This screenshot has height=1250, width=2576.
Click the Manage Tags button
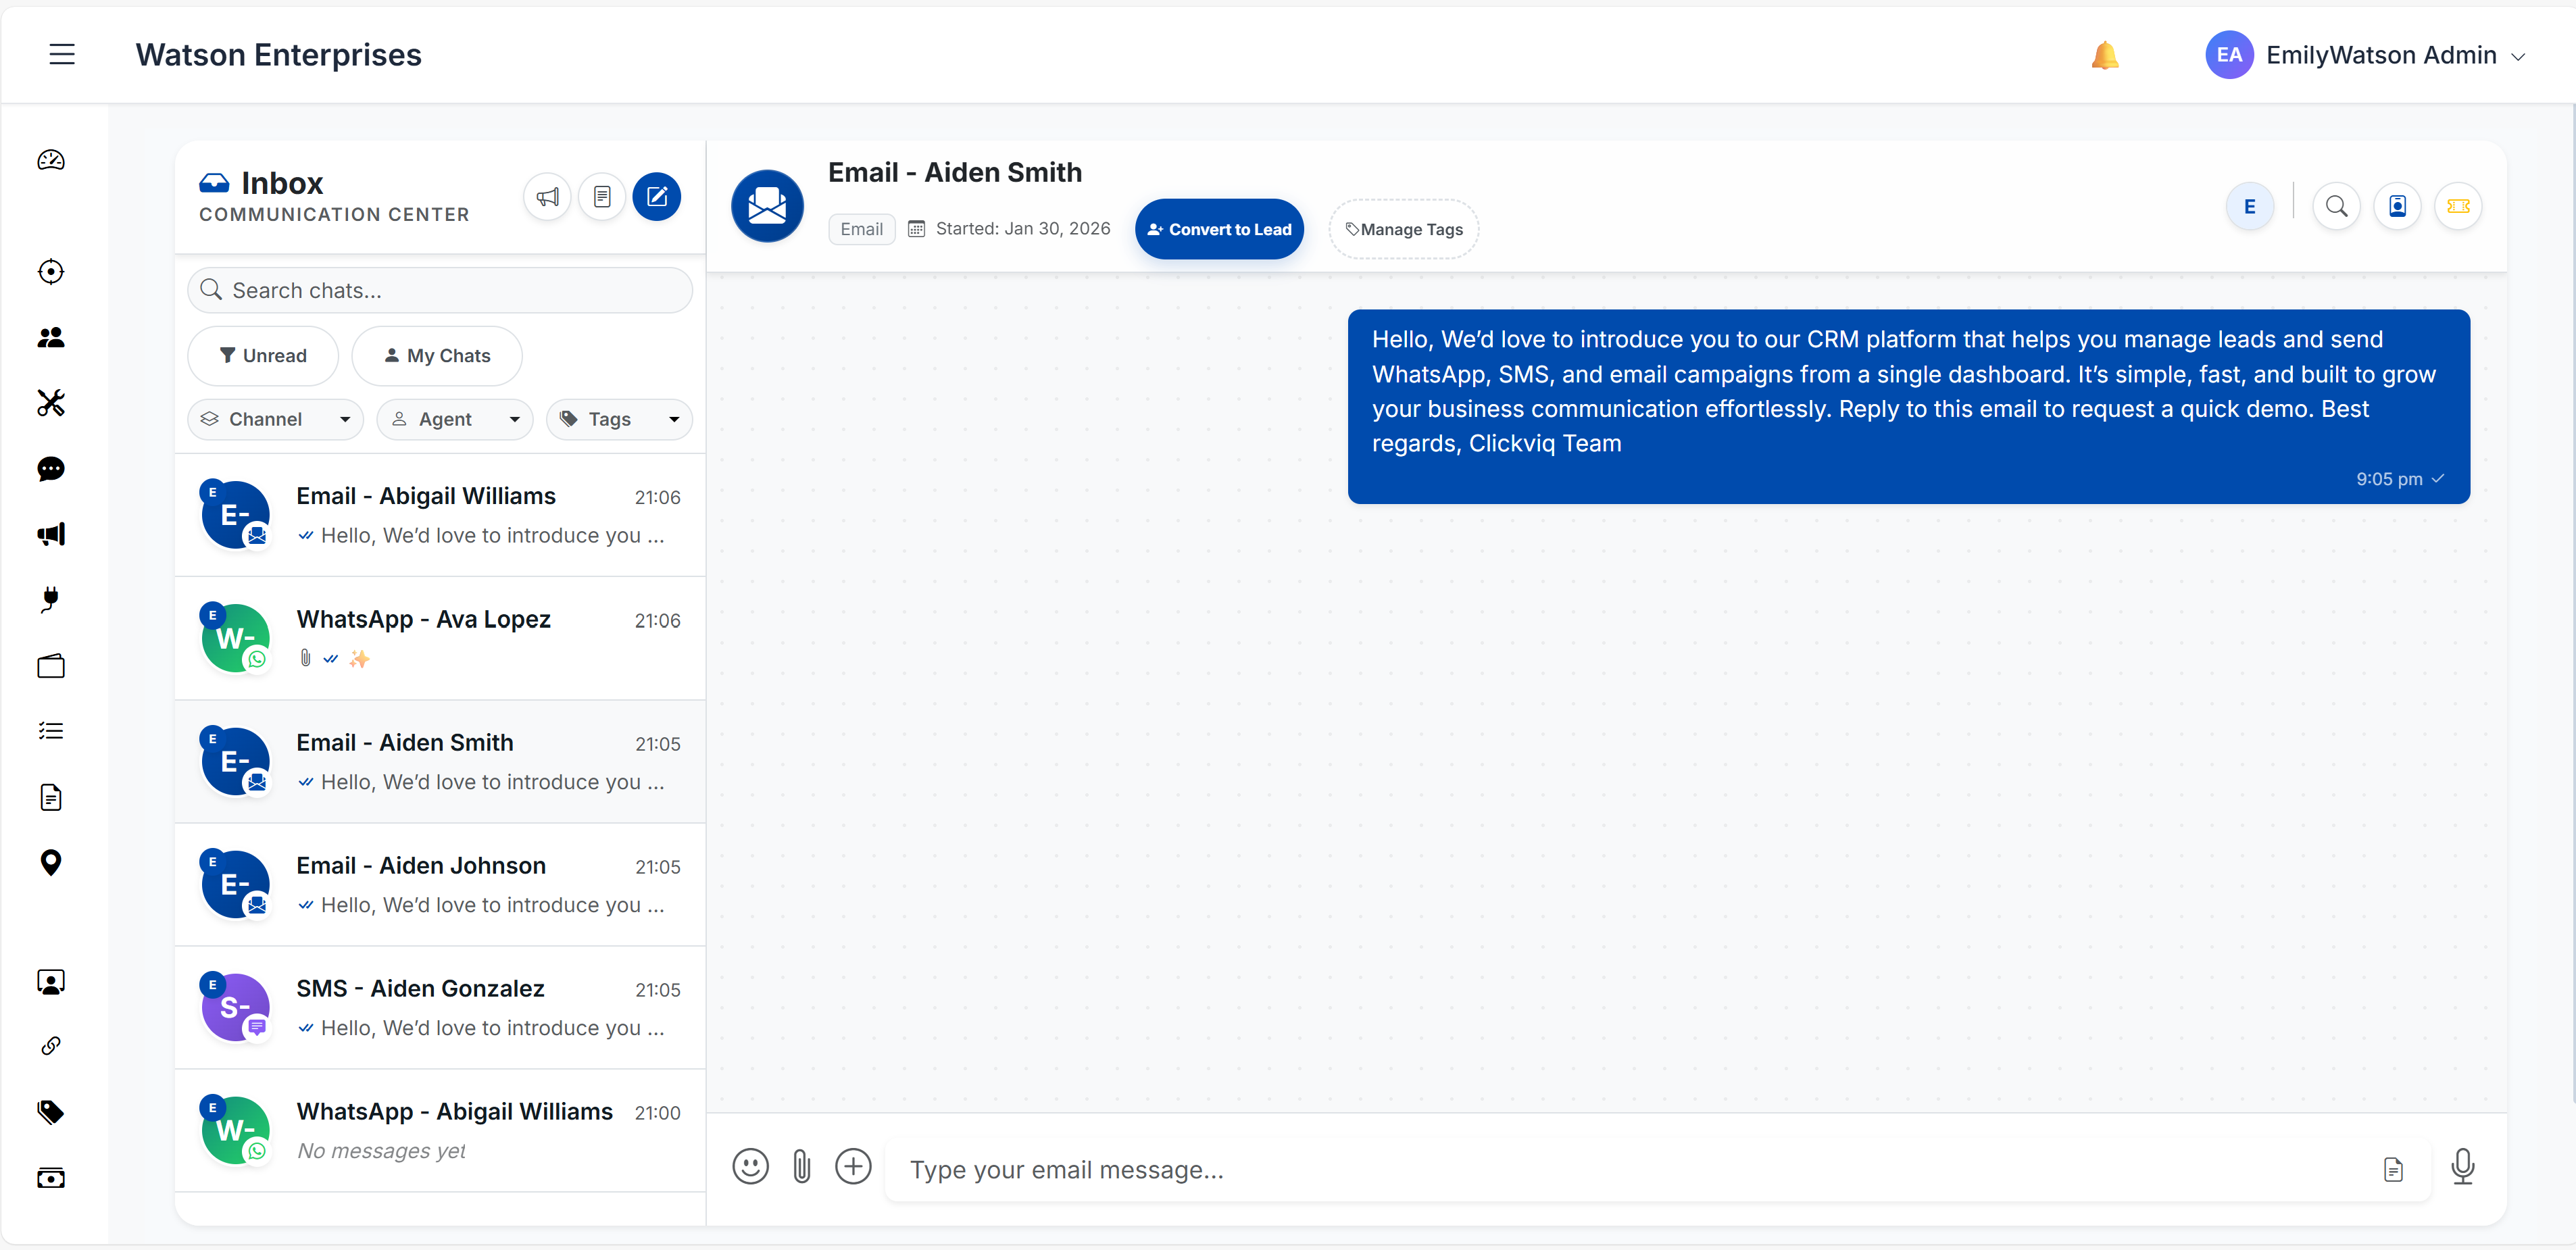coord(1403,229)
